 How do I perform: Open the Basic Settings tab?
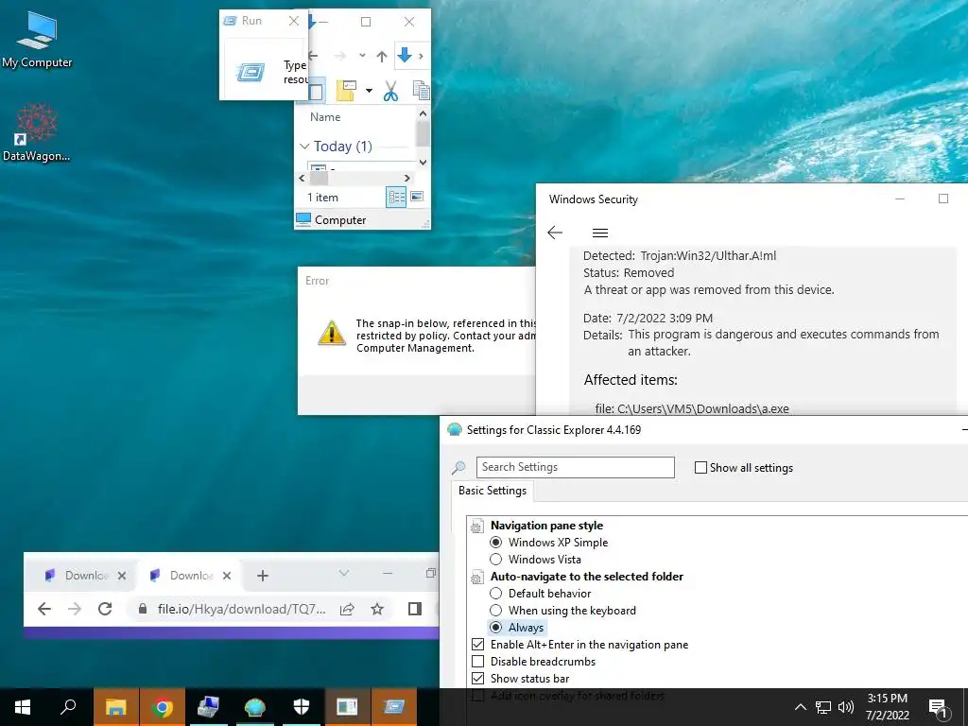[493, 491]
